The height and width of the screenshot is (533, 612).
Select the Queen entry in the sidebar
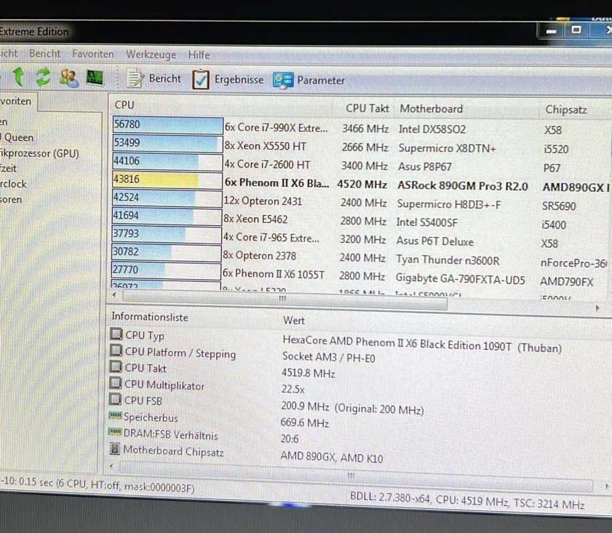tap(18, 138)
